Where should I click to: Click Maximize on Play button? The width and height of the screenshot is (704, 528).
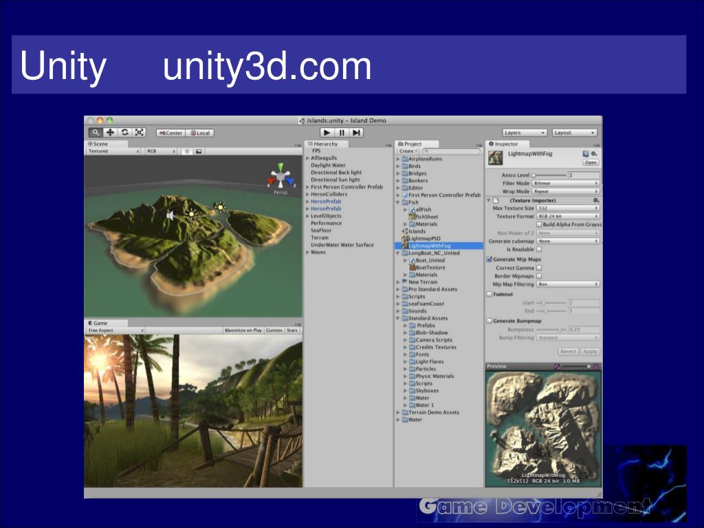(x=243, y=331)
